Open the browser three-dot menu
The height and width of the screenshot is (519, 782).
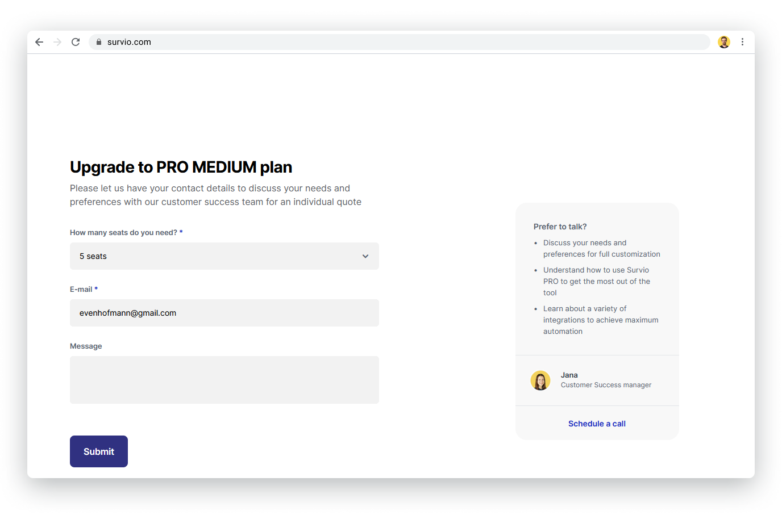pos(742,42)
